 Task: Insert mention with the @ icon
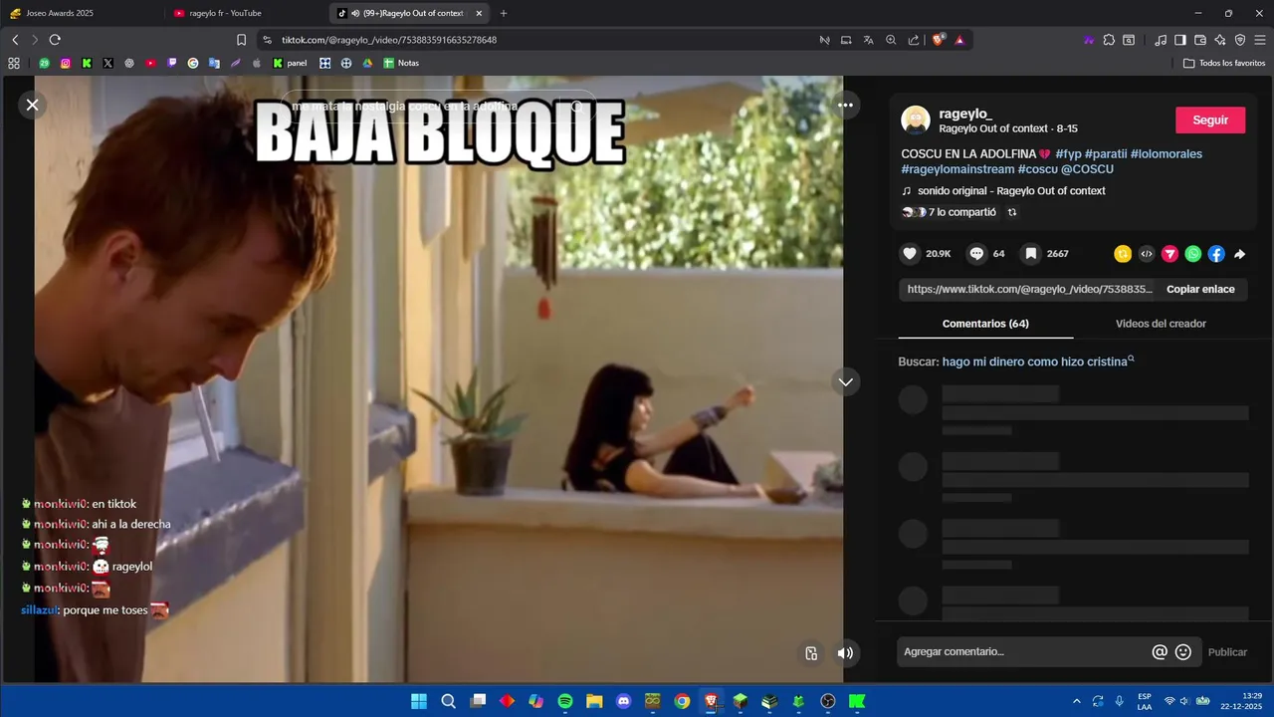[1160, 652]
